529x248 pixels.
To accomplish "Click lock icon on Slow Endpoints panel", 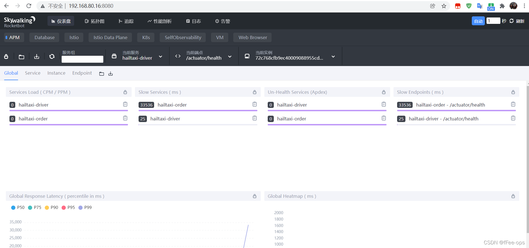I will click(513, 92).
